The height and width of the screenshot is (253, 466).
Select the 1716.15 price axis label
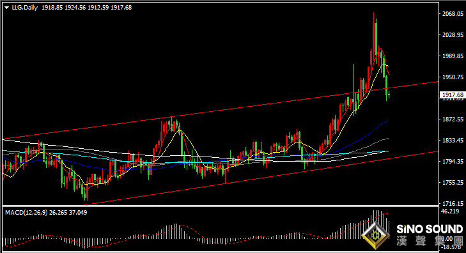pyautogui.click(x=453, y=203)
